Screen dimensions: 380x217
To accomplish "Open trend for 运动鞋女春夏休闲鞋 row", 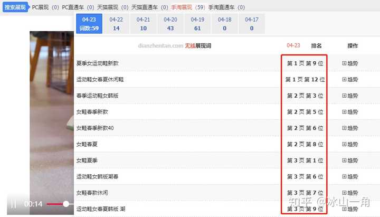I will pyautogui.click(x=350, y=80).
